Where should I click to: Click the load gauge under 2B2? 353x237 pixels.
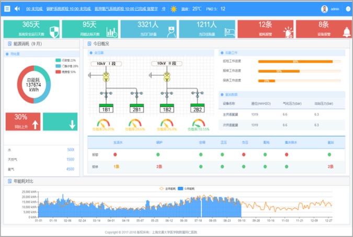click(198, 123)
